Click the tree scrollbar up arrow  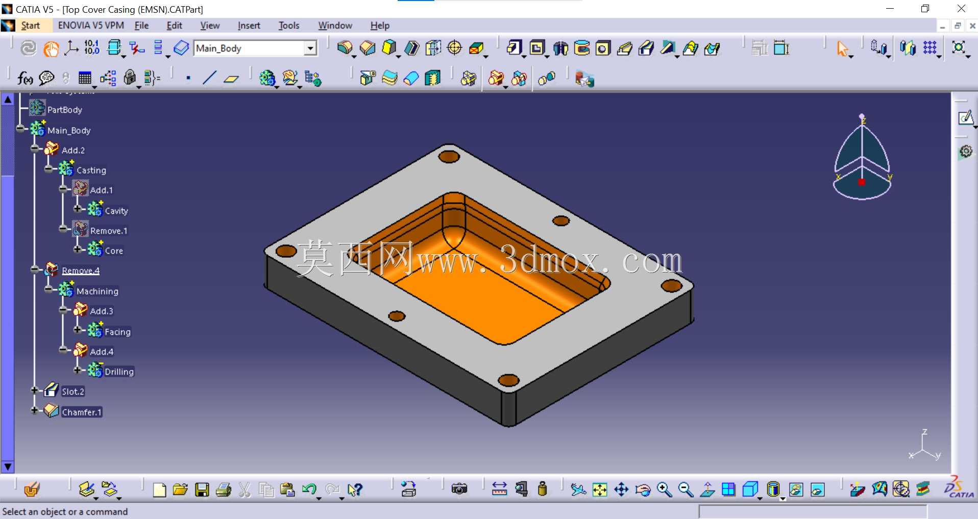point(8,100)
